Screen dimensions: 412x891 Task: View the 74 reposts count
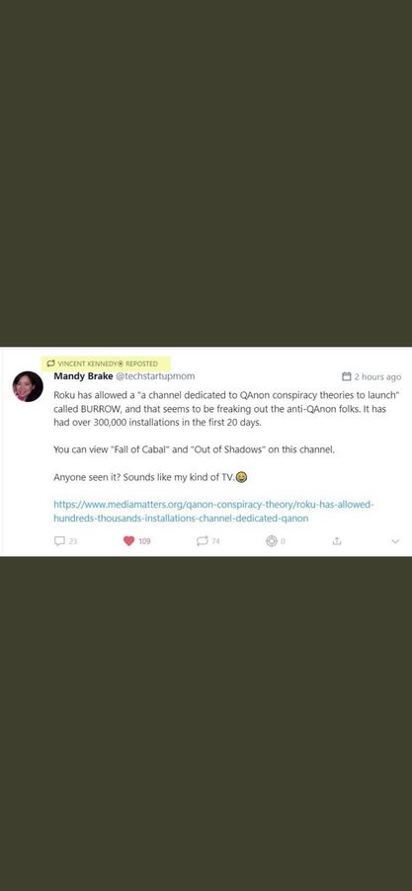(x=215, y=541)
